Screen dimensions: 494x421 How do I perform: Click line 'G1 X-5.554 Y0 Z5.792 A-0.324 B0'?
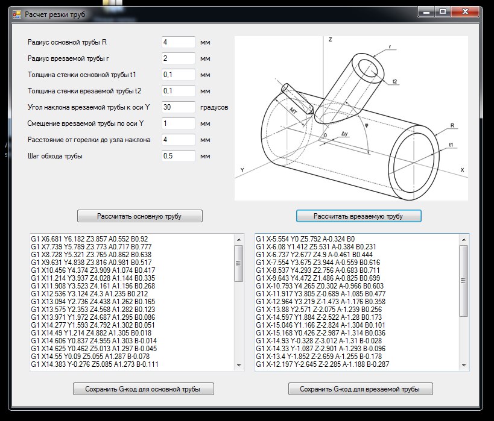(x=305, y=239)
